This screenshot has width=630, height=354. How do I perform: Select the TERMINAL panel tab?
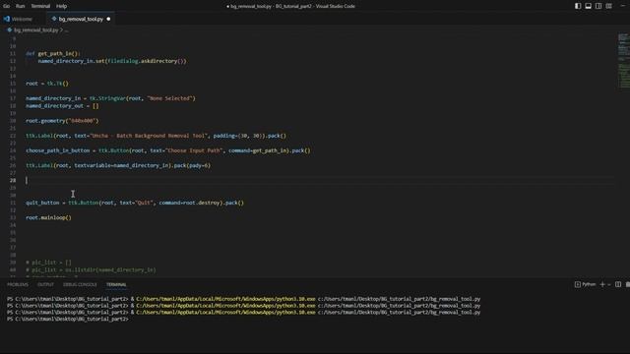pos(116,284)
